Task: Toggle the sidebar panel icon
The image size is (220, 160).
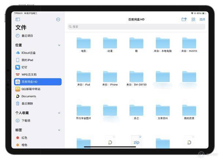Action: click(18, 19)
